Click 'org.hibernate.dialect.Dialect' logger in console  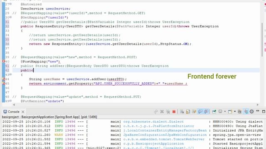point(153,121)
